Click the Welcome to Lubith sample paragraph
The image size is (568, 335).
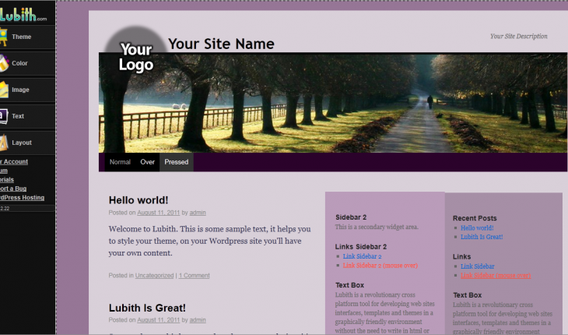(209, 241)
